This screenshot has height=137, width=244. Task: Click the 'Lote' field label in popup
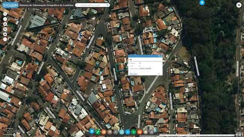coord(131,66)
